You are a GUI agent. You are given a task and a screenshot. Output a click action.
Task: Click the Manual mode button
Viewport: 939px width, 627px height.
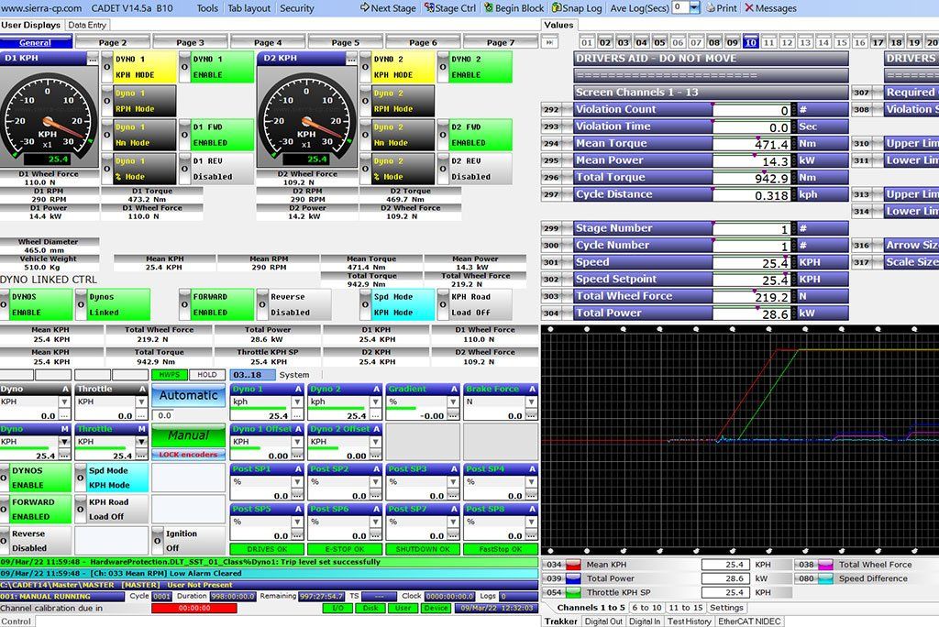[x=188, y=435]
